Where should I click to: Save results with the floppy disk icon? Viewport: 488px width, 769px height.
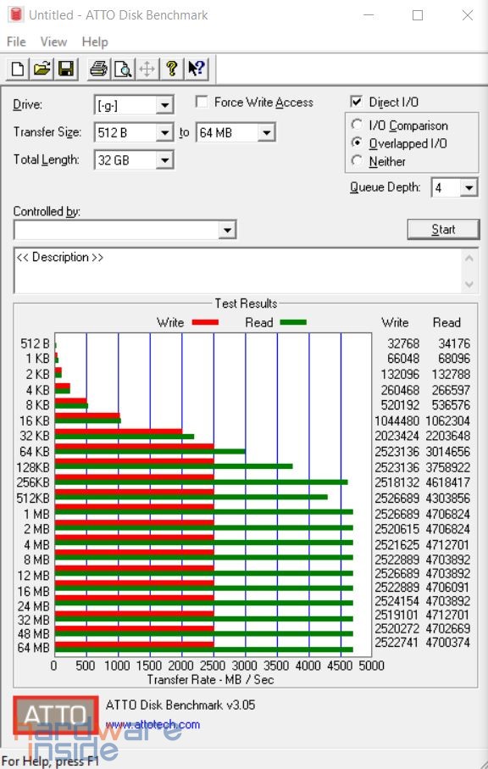tap(66, 69)
